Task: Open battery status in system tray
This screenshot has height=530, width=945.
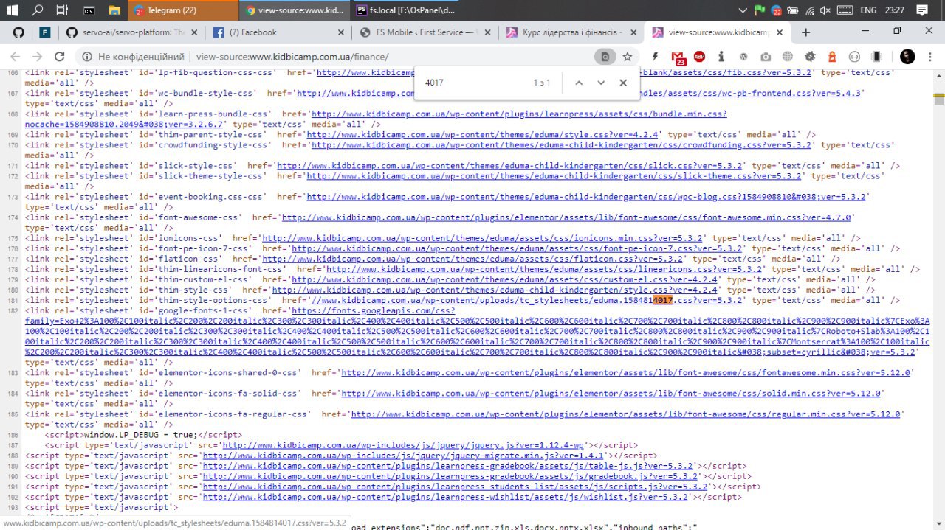Action: [x=794, y=10]
